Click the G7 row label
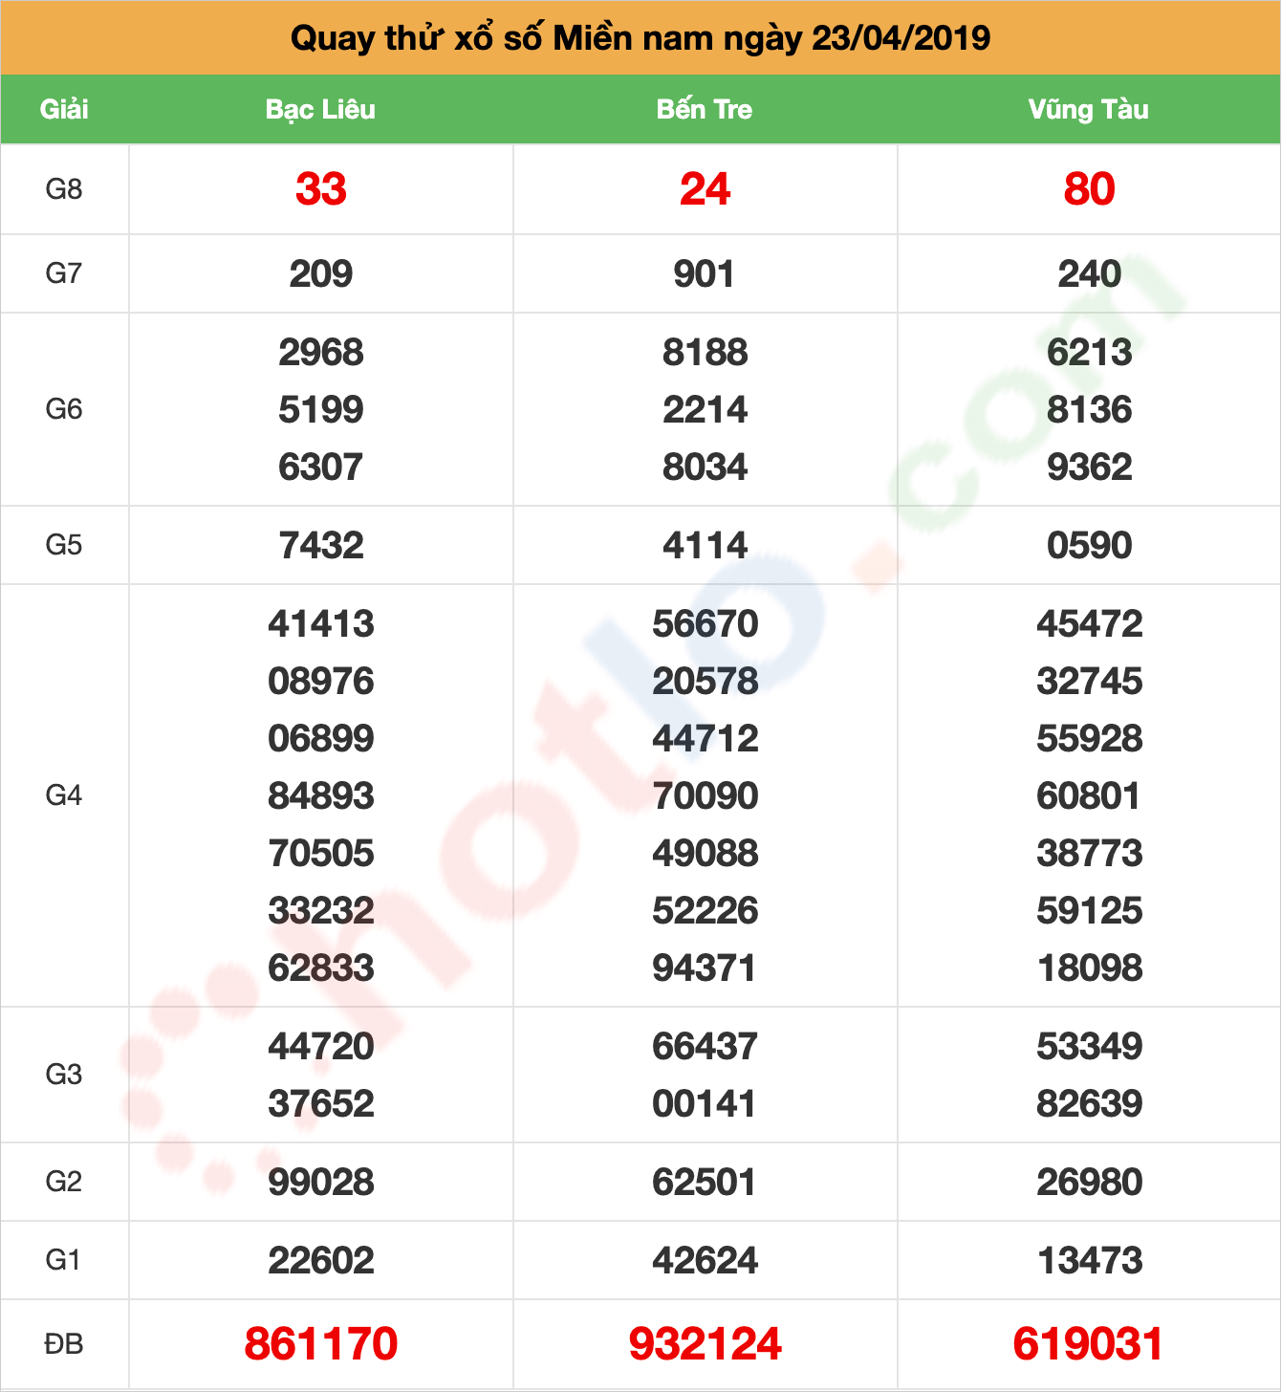 pyautogui.click(x=64, y=273)
